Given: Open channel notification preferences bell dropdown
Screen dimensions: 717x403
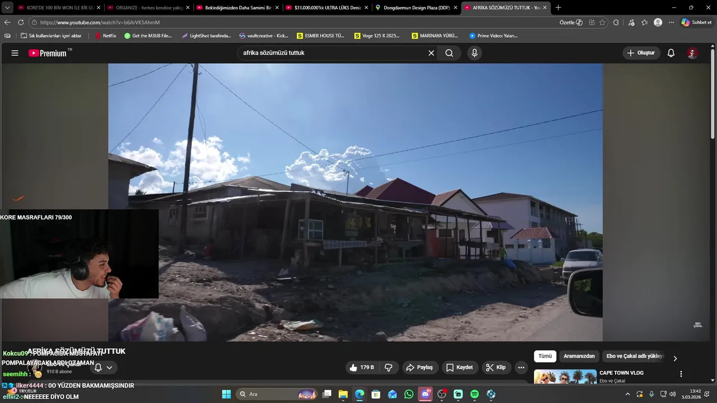Looking at the screenshot, I should coord(104,368).
